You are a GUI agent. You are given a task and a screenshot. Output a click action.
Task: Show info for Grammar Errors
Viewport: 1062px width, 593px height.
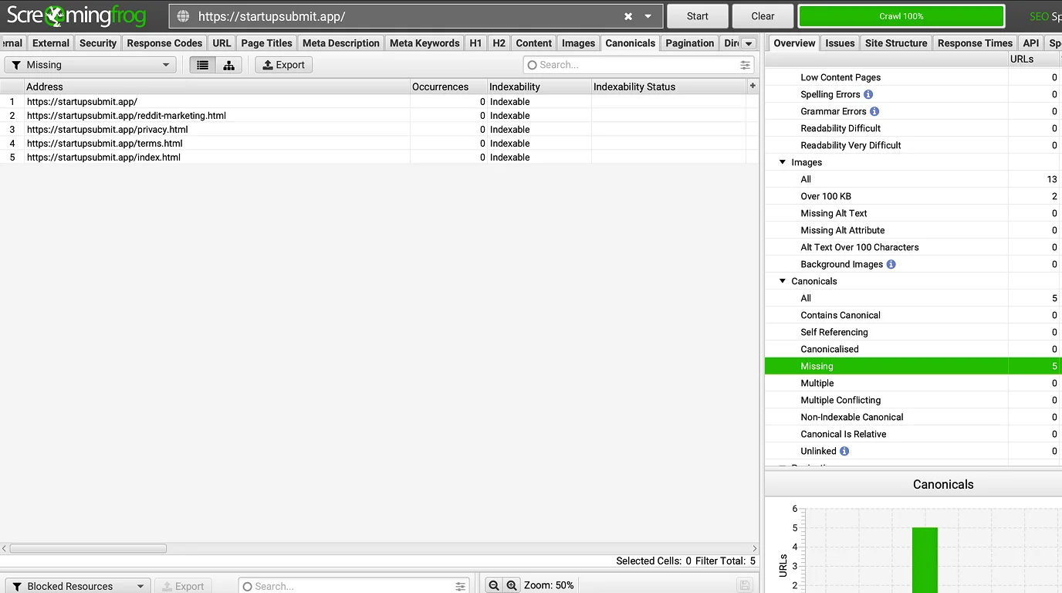click(x=874, y=111)
